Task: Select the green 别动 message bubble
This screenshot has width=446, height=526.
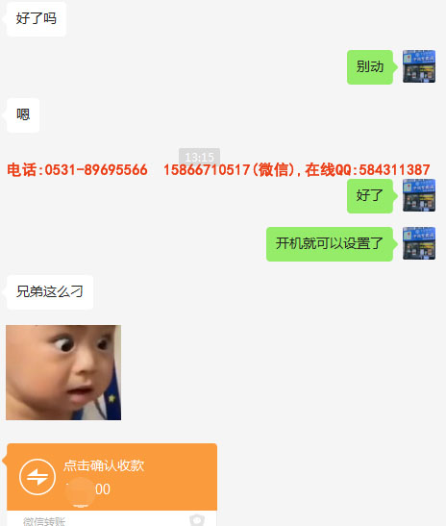Action: pyautogui.click(x=370, y=67)
